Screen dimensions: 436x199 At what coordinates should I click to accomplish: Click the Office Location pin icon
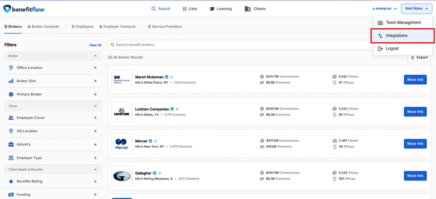tap(11, 68)
